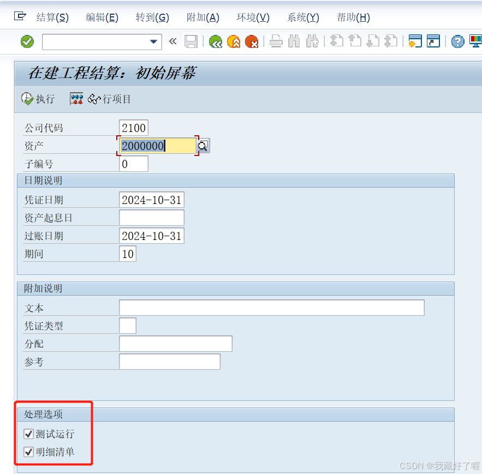This screenshot has width=482, height=474.
Task: Click the Create New Session icon
Action: (x=415, y=41)
